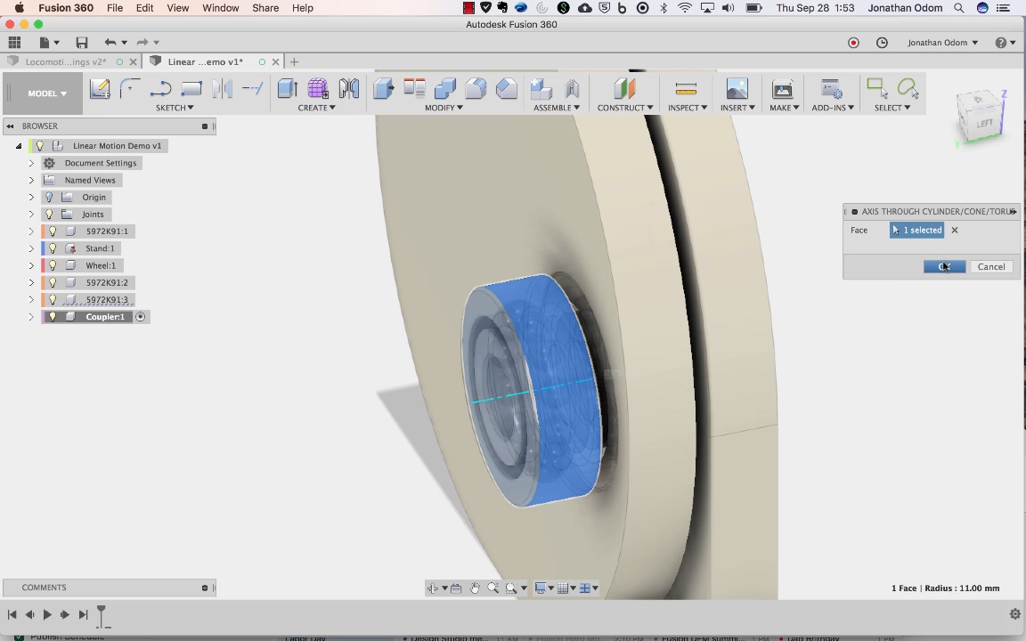Click the Insert image icon
Image resolution: width=1026 pixels, height=641 pixels.
point(737,88)
